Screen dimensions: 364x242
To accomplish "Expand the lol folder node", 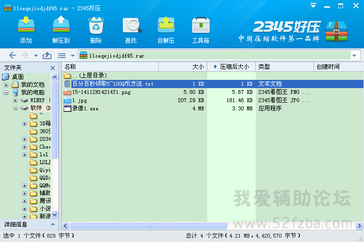I will [x=24, y=154].
